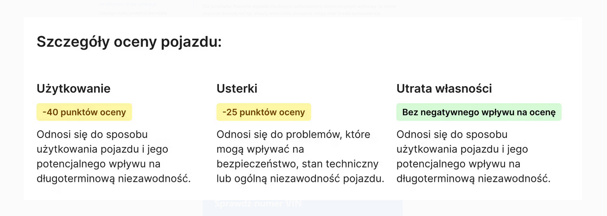Click the 'Sprawdź numer VIN' banner title

point(258,204)
